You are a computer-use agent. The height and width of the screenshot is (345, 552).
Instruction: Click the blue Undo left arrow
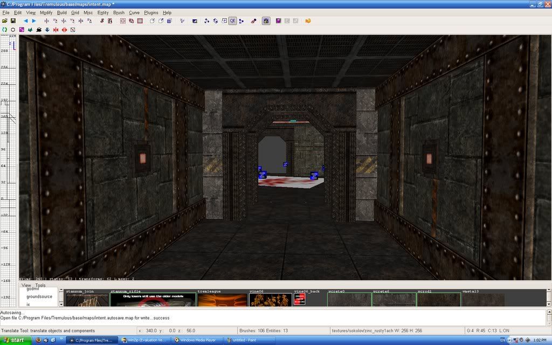click(x=25, y=21)
